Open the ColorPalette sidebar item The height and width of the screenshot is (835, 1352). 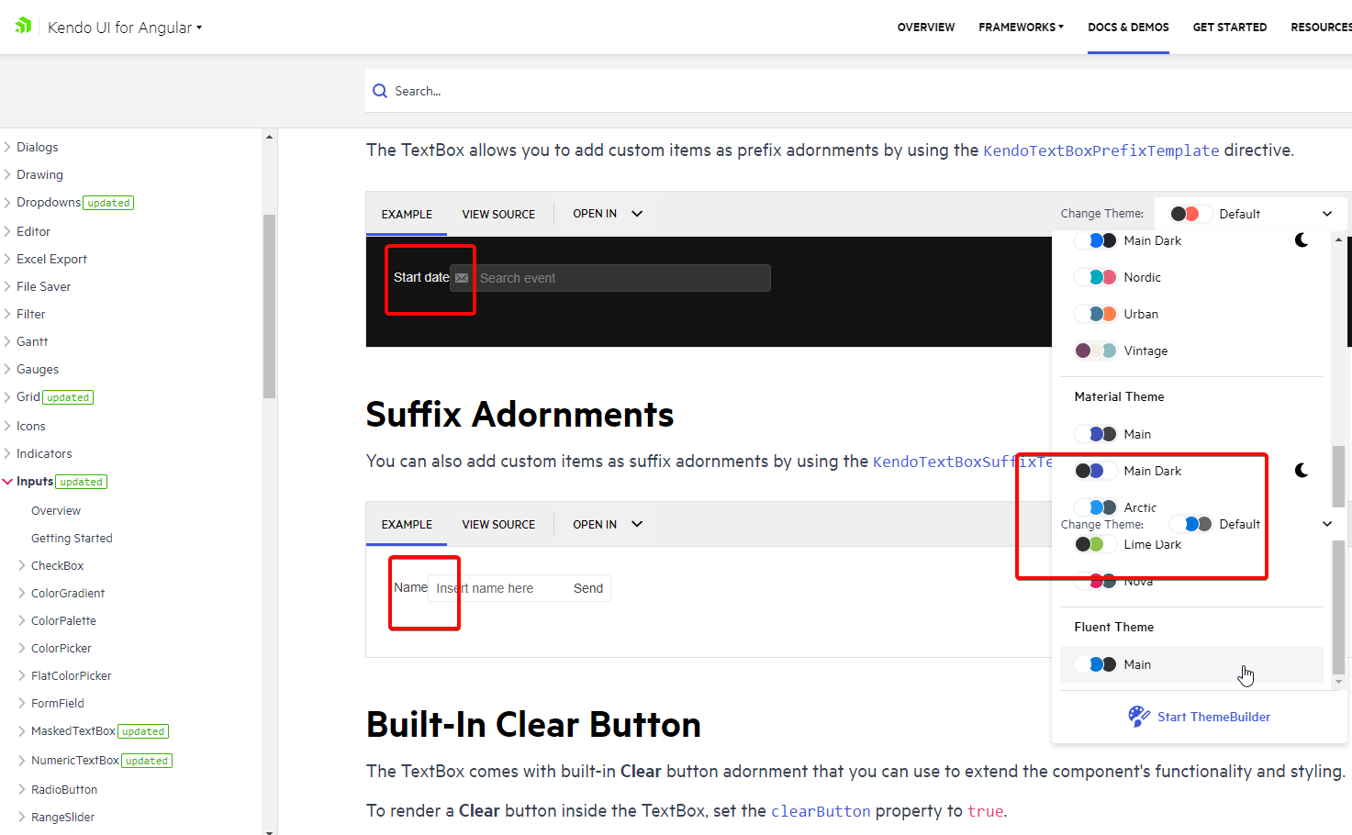click(x=63, y=621)
